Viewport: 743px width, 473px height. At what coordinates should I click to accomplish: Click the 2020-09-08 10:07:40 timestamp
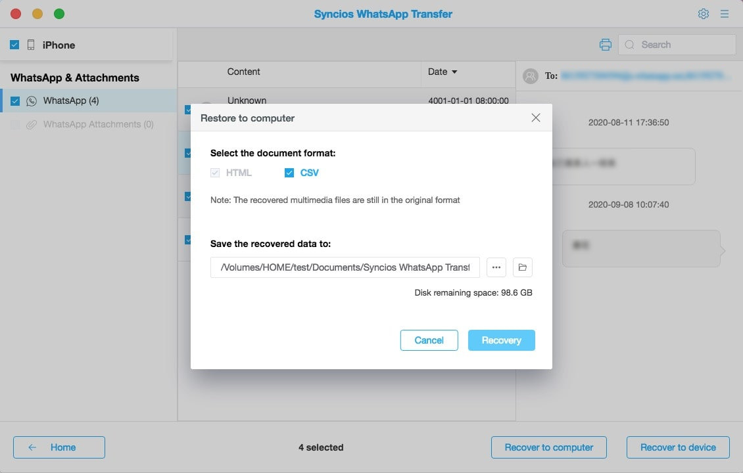pos(629,205)
